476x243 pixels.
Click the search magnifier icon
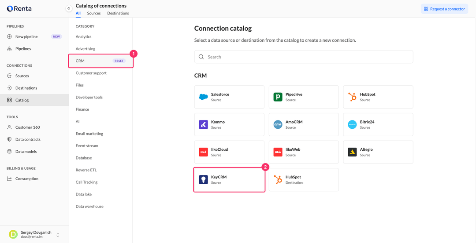(201, 57)
